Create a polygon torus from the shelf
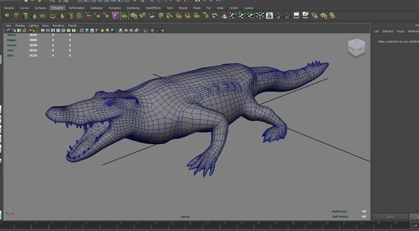Screen dimensions: 419x231 [52, 16]
